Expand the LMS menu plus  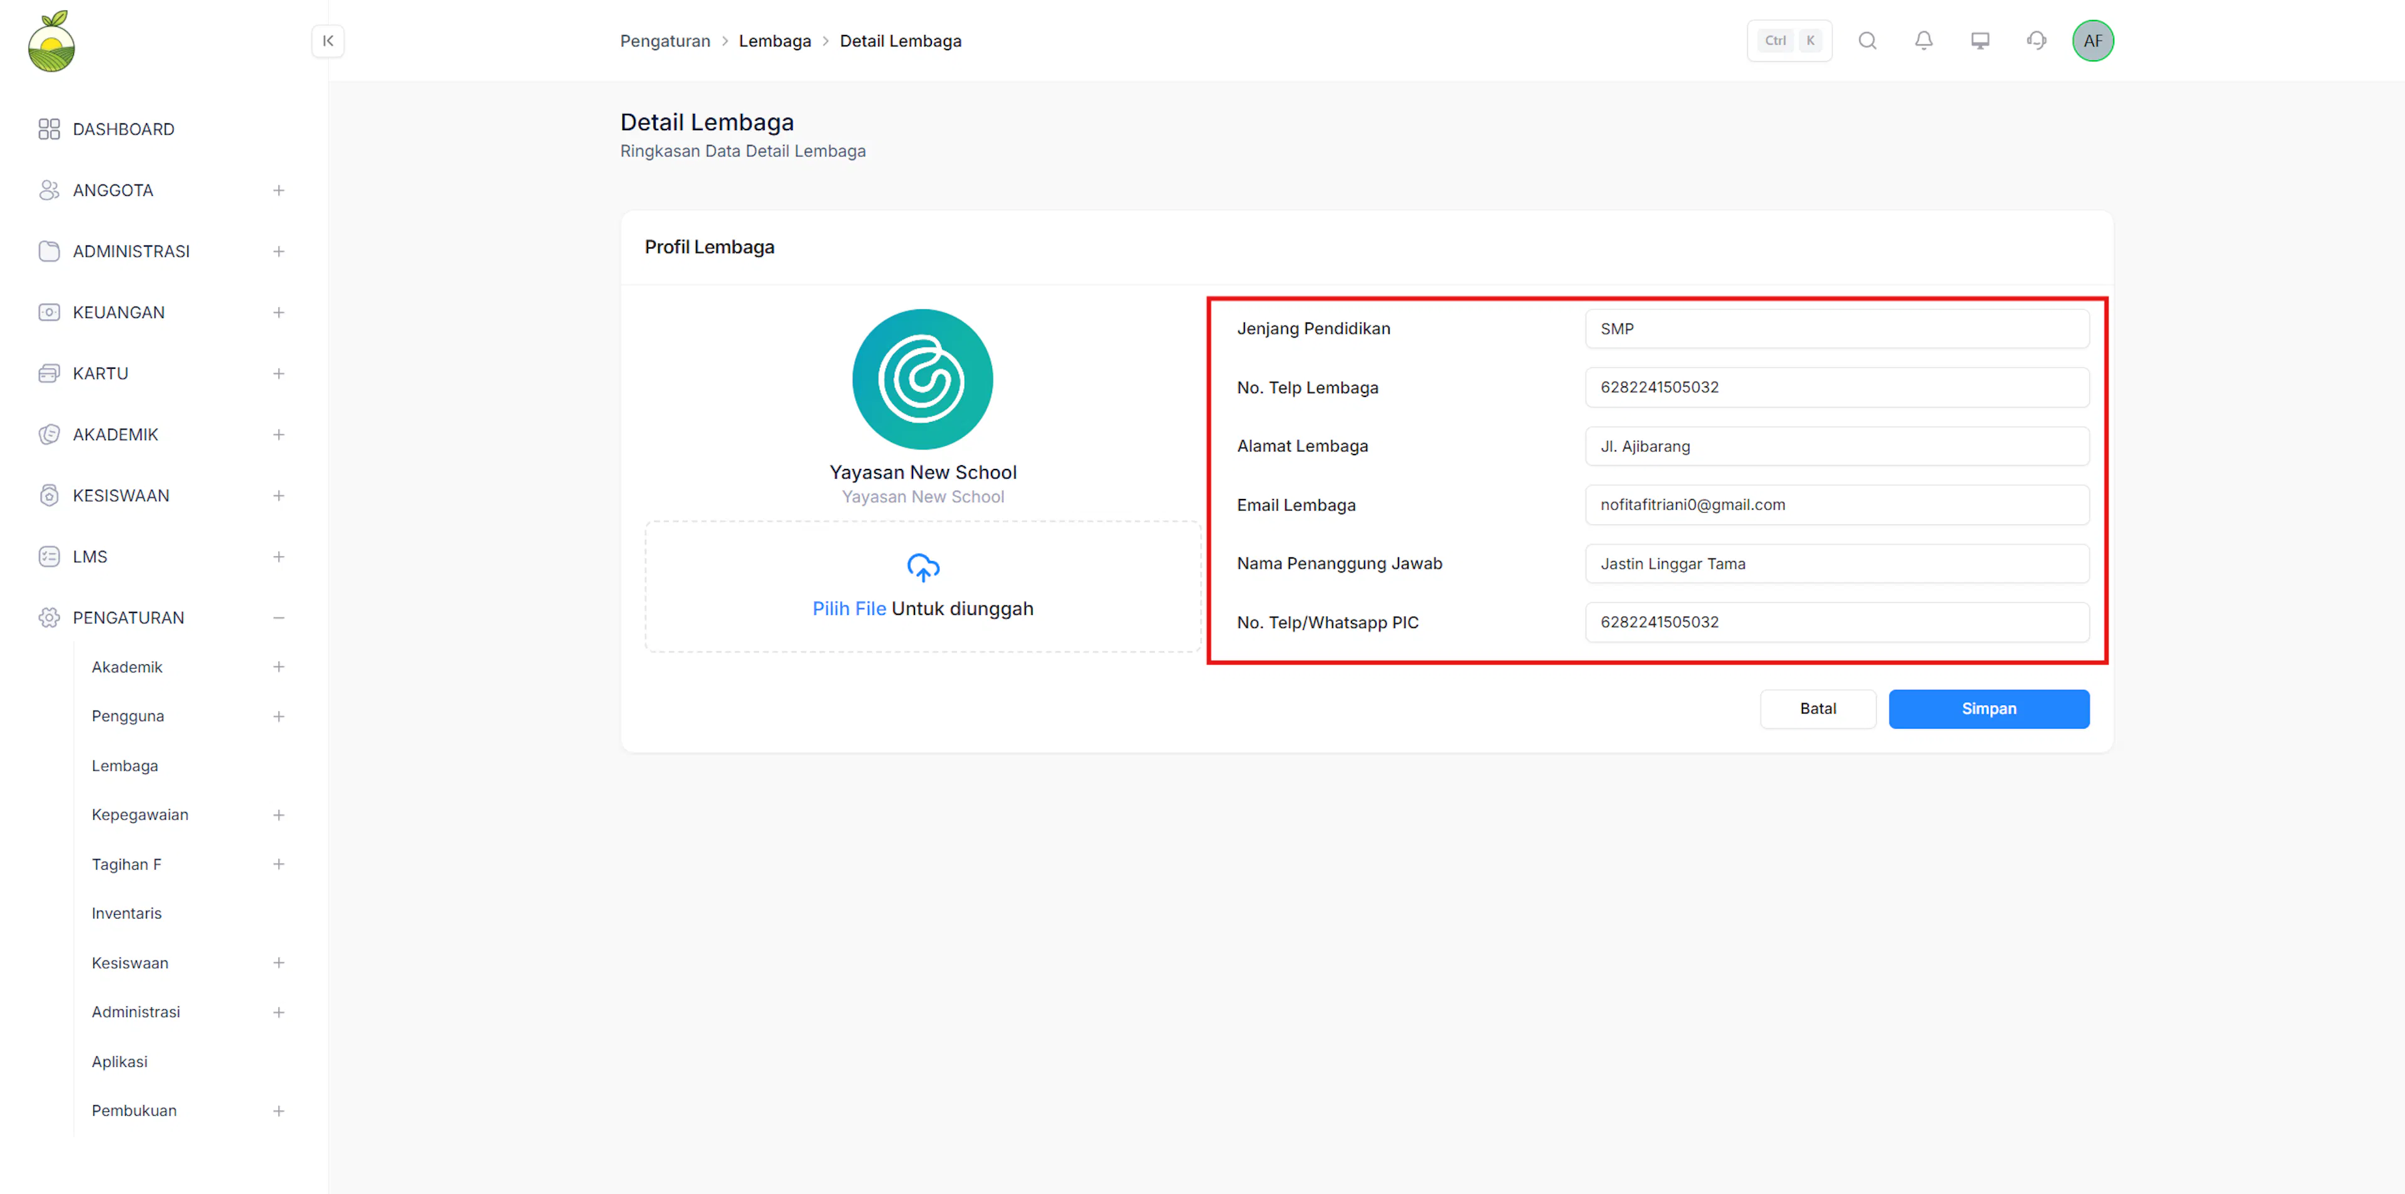pyautogui.click(x=278, y=557)
